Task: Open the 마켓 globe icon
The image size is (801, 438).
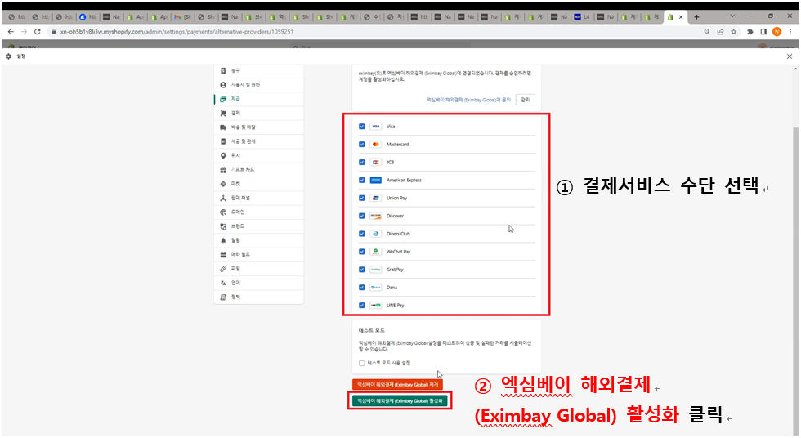Action: click(x=223, y=184)
